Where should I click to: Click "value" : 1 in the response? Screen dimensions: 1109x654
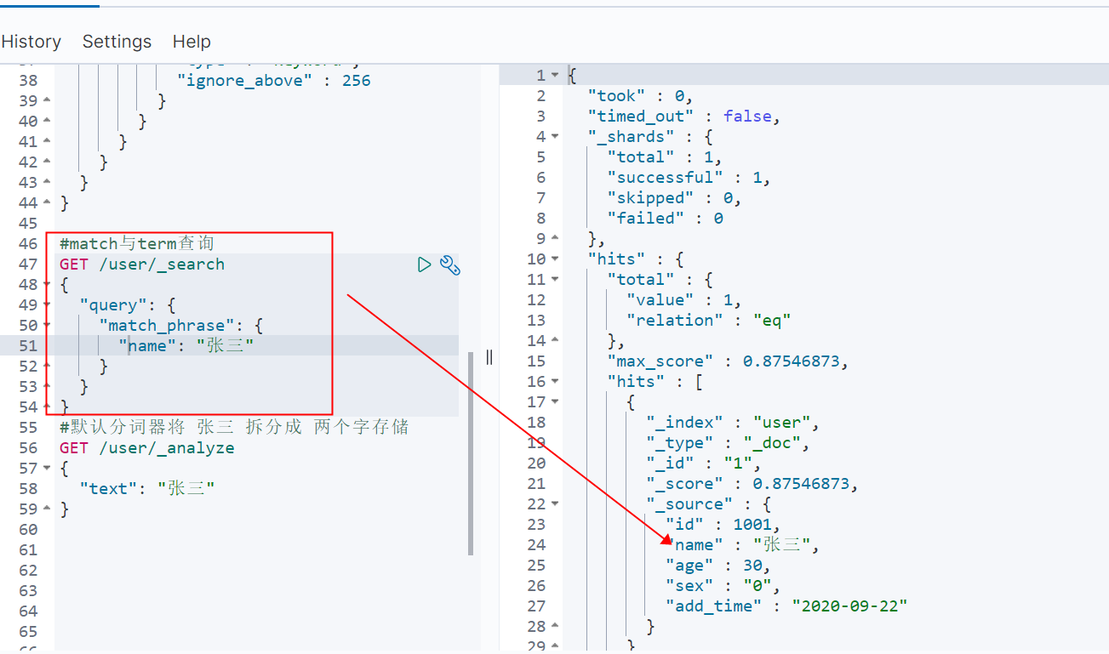coord(684,300)
